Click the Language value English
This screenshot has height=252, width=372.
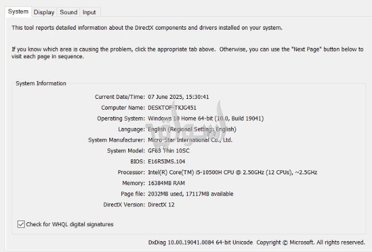click(x=192, y=129)
